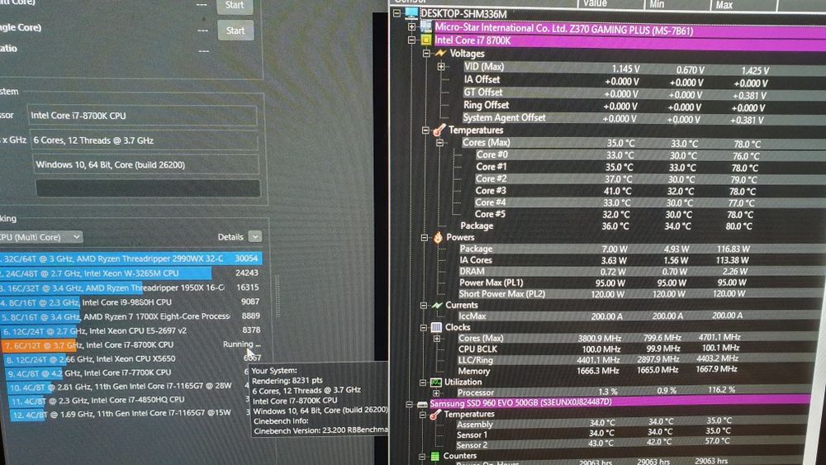The image size is (826, 465).
Task: Collapse the Samsung SSD 960 EVO node
Action: (409, 405)
